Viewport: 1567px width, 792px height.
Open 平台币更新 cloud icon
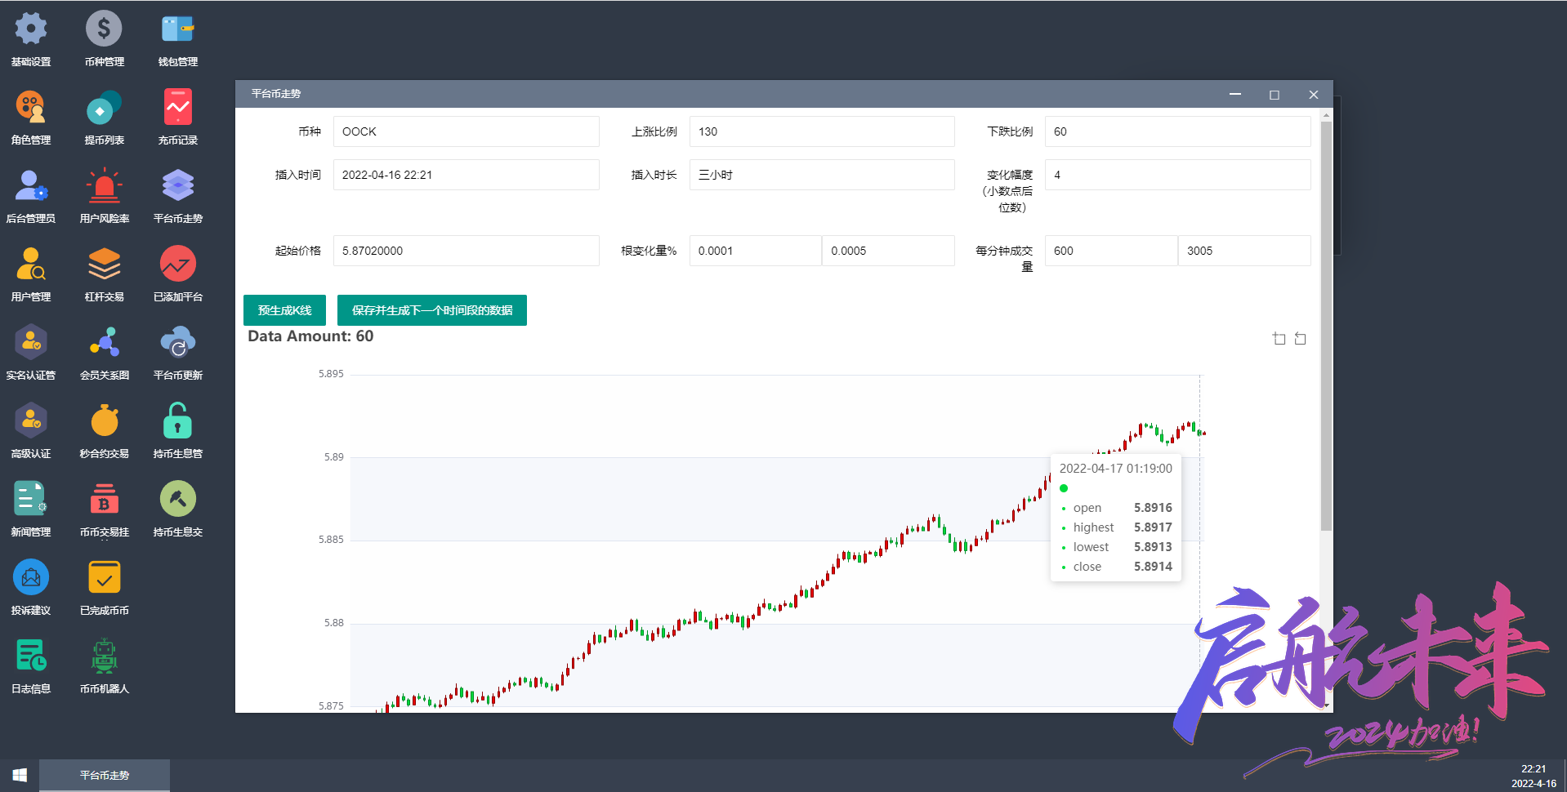(177, 343)
